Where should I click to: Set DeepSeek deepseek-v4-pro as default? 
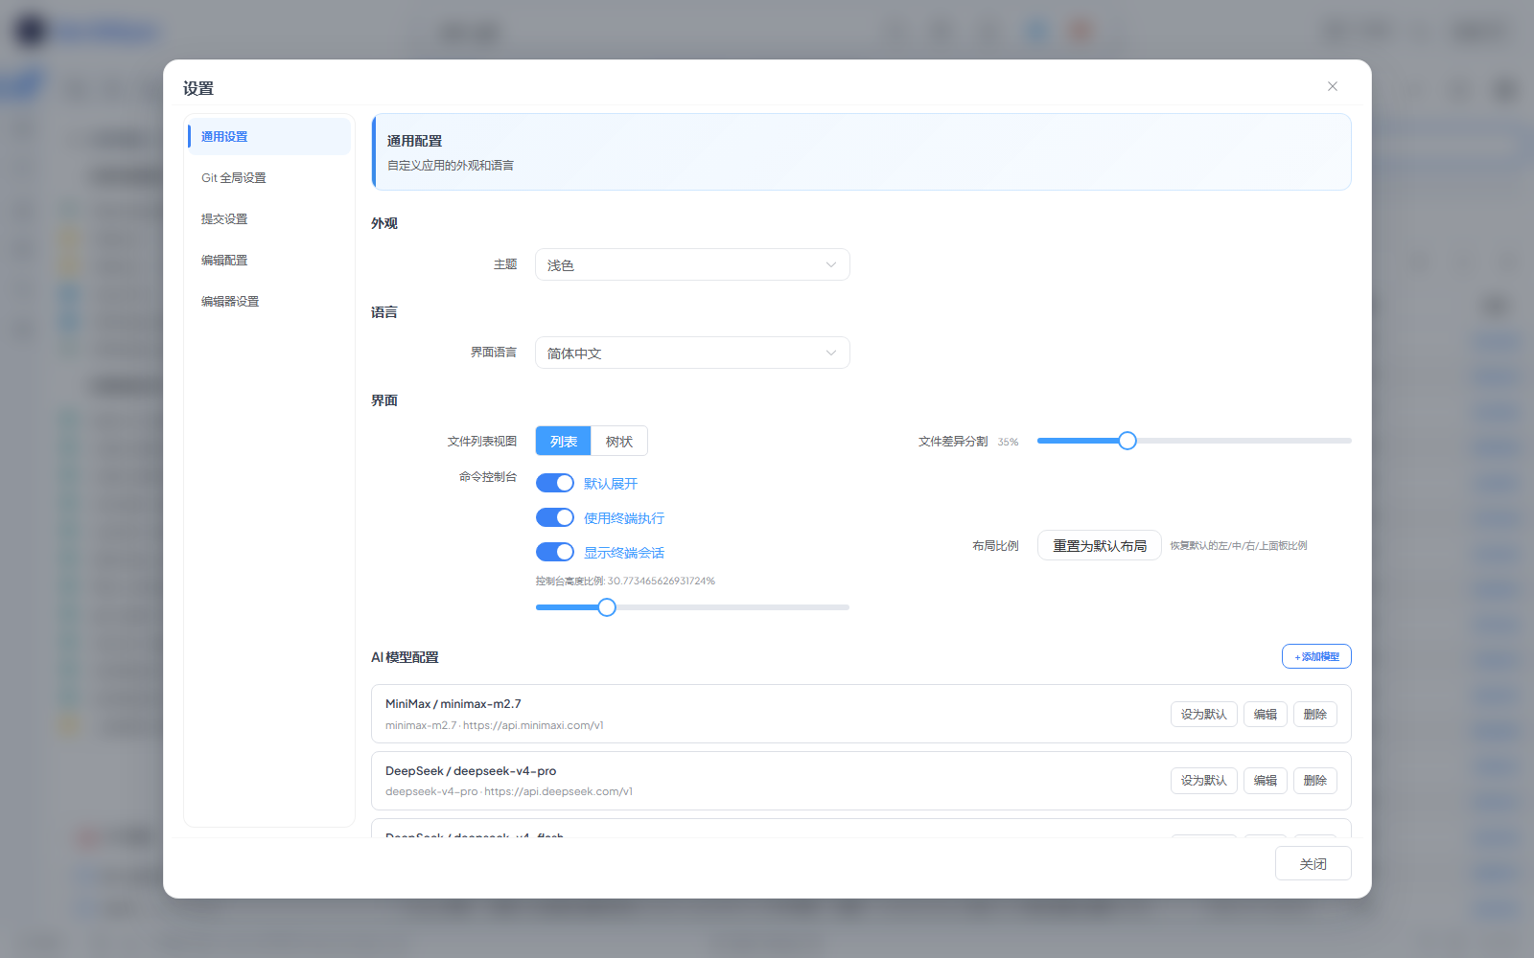1204,781
